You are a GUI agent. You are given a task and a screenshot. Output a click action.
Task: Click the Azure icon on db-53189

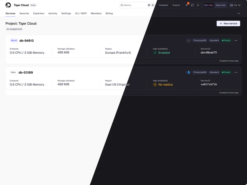(188, 72)
